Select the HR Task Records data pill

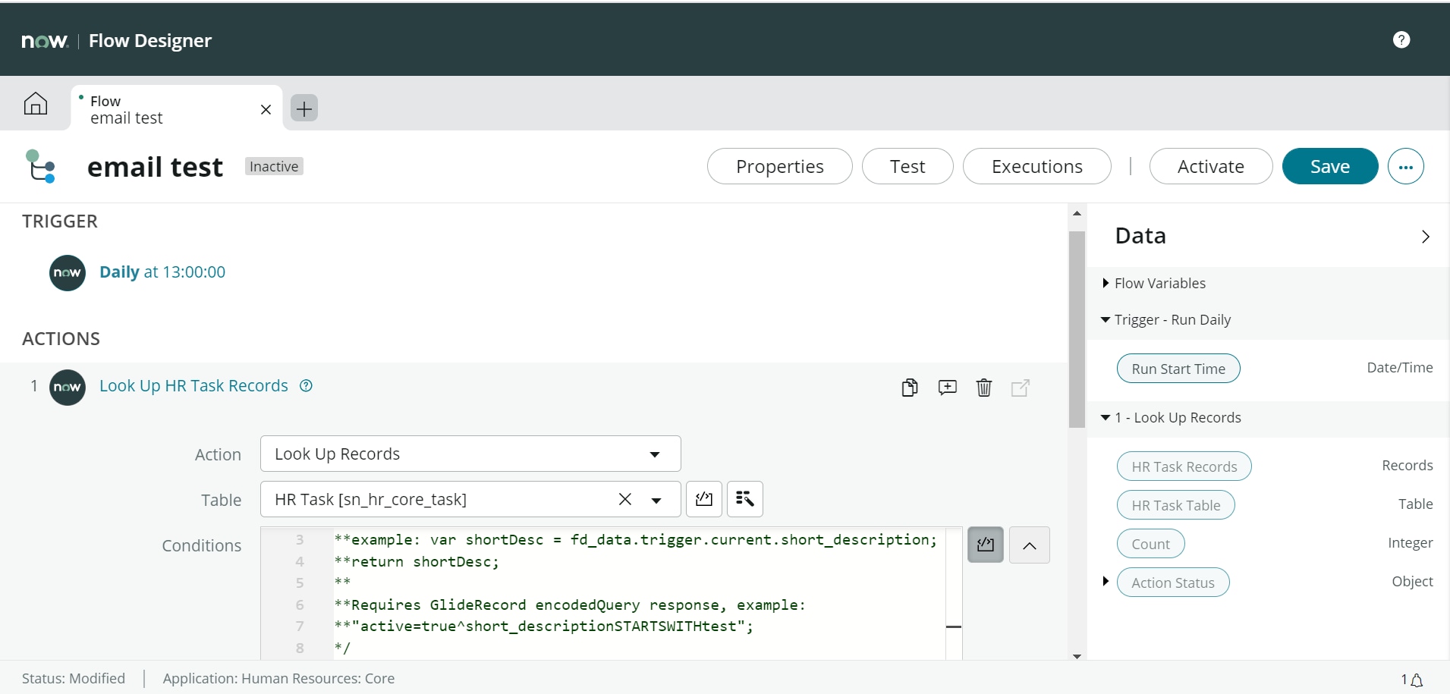pyautogui.click(x=1184, y=466)
